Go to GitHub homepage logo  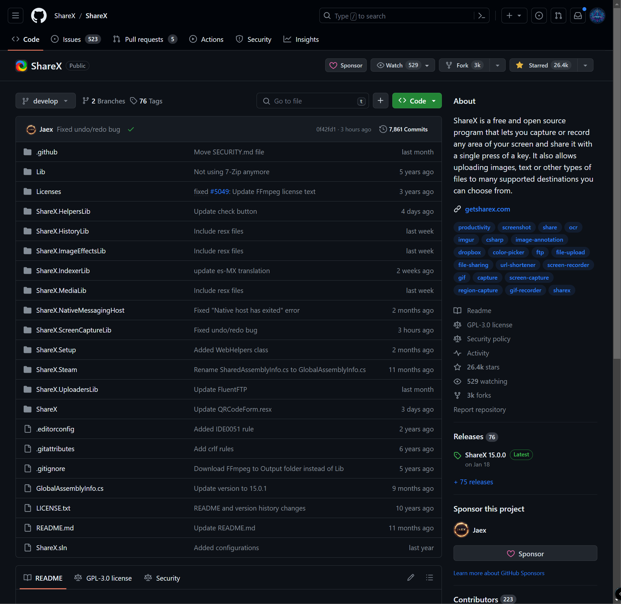point(39,16)
